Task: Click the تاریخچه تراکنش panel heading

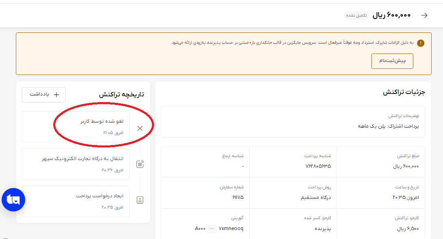Action: [x=122, y=94]
